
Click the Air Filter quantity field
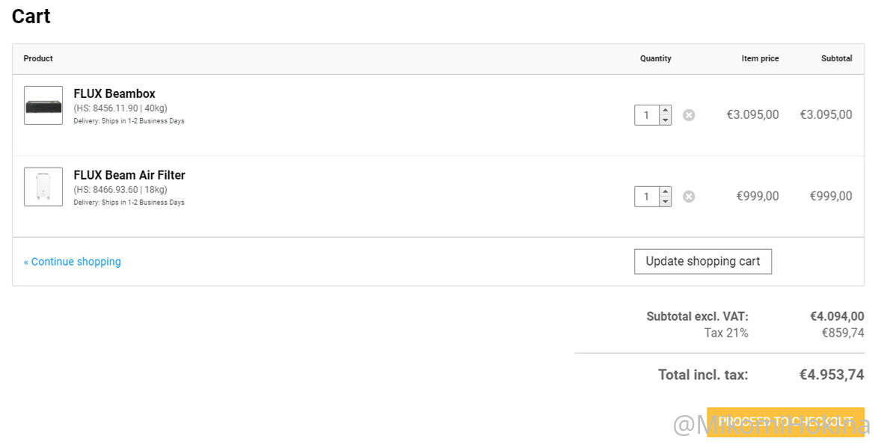pos(647,197)
